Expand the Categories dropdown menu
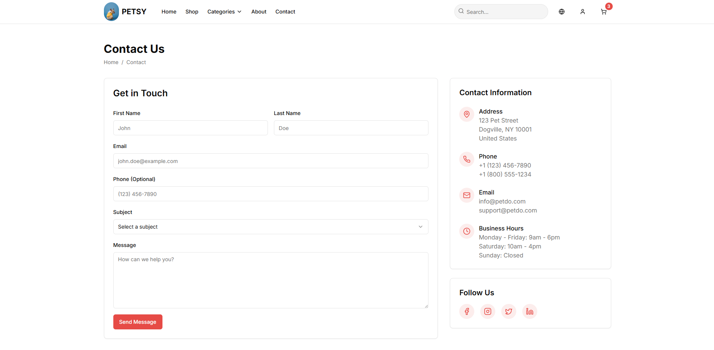Image resolution: width=714 pixels, height=350 pixels. point(224,12)
